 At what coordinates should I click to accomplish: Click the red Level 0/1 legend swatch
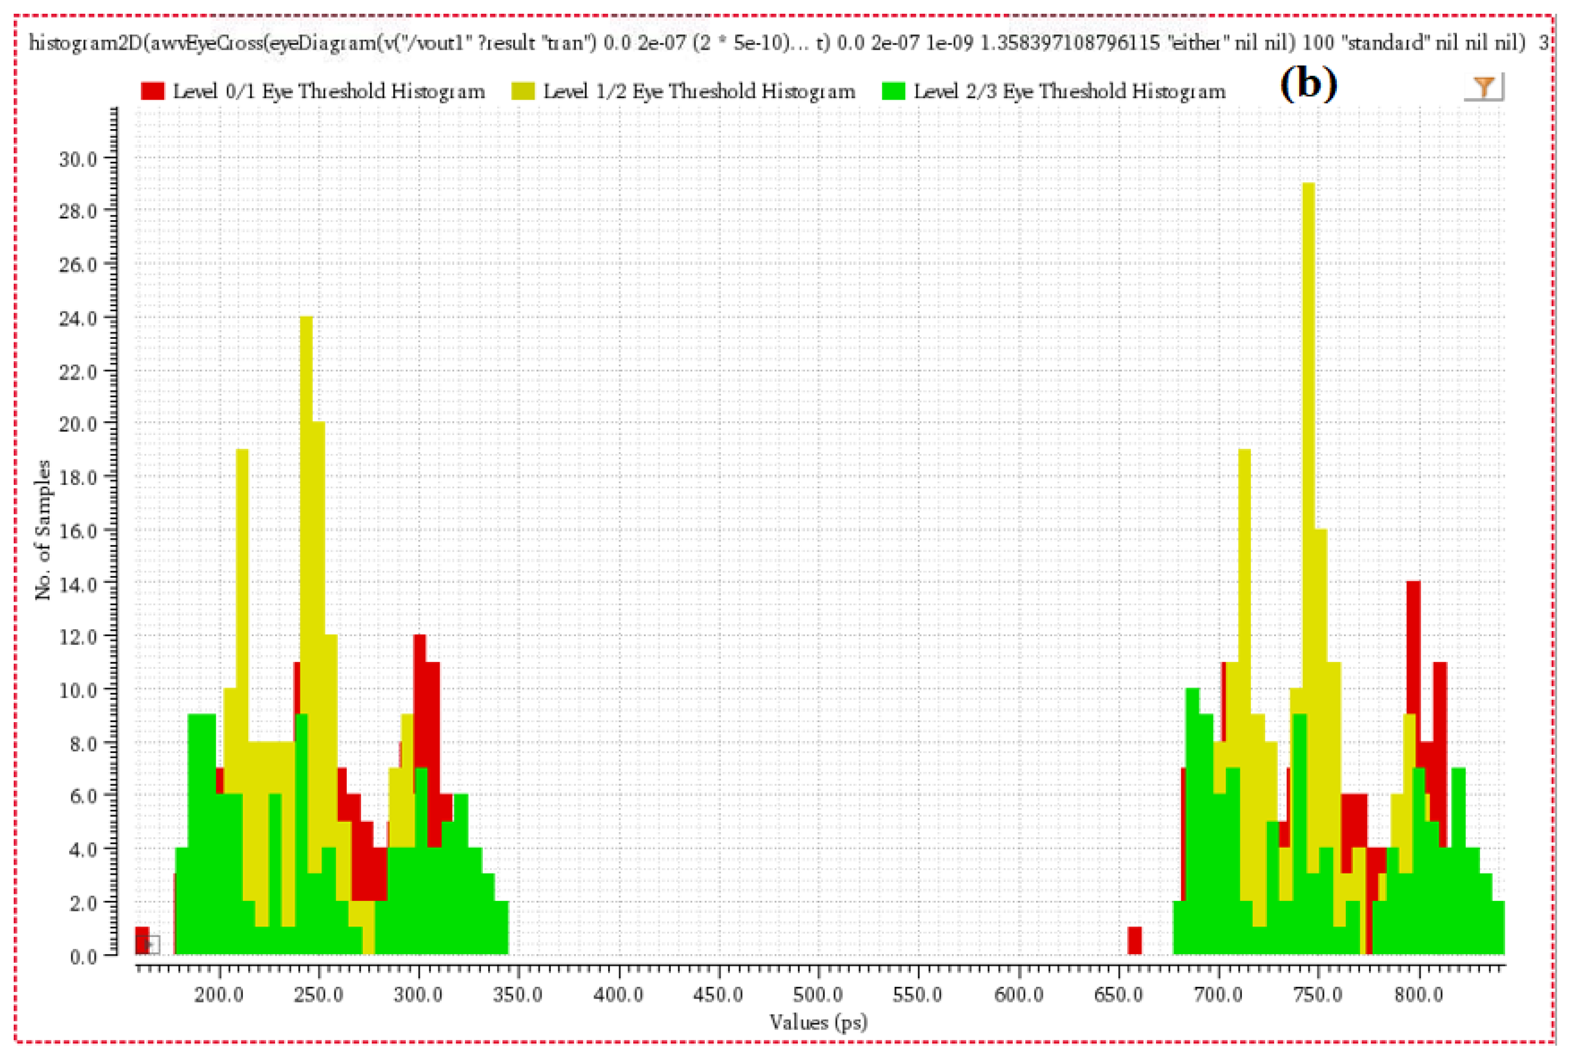152,91
